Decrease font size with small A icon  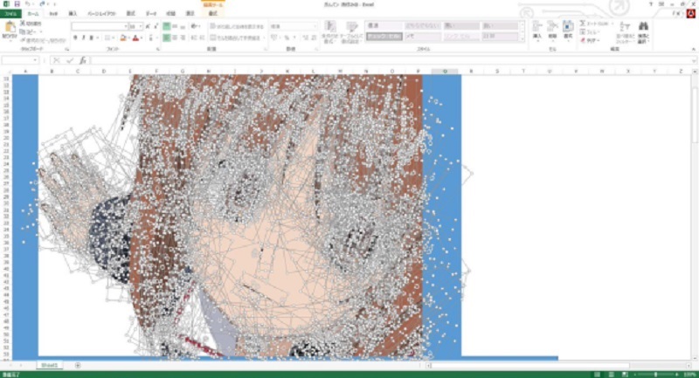(156, 27)
